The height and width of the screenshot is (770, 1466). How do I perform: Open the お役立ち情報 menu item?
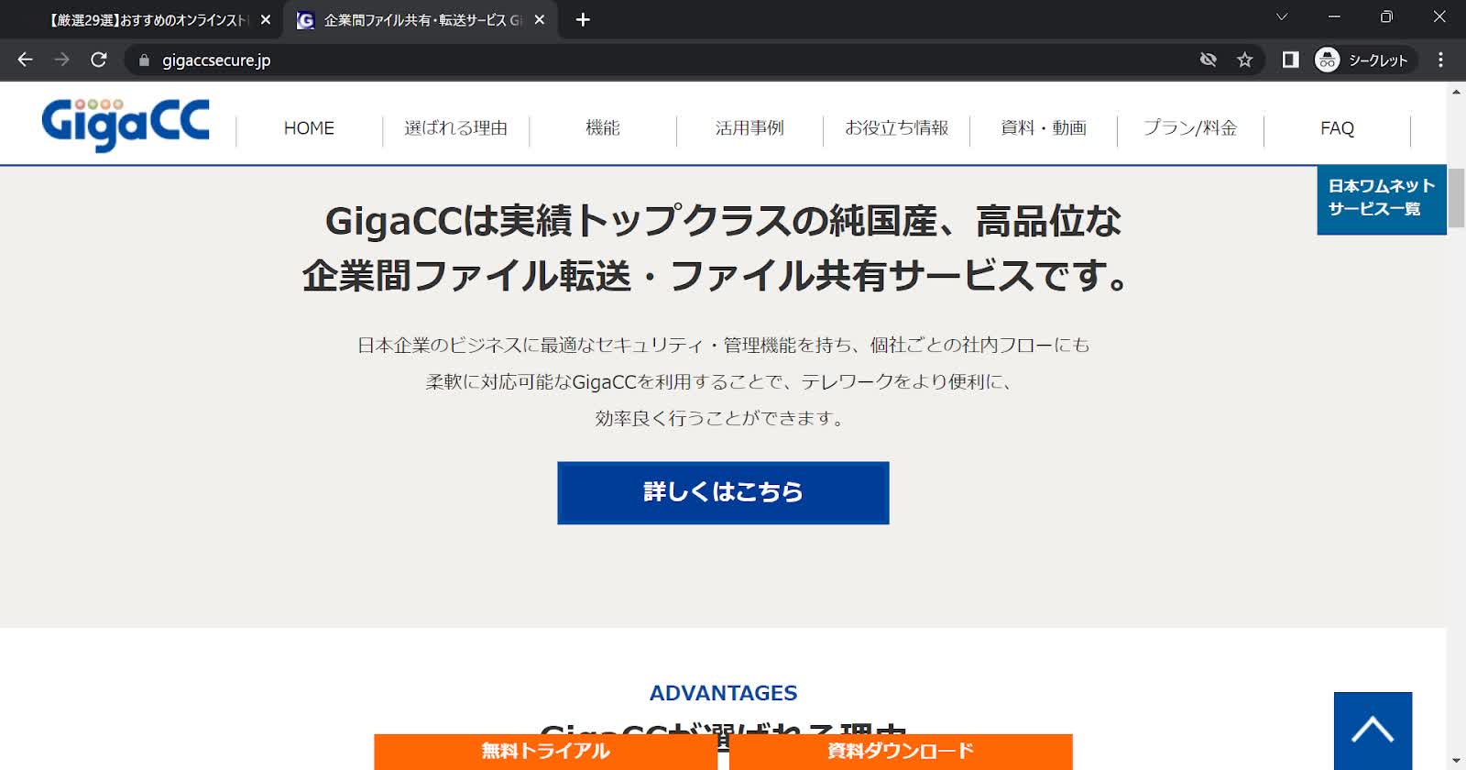click(896, 128)
